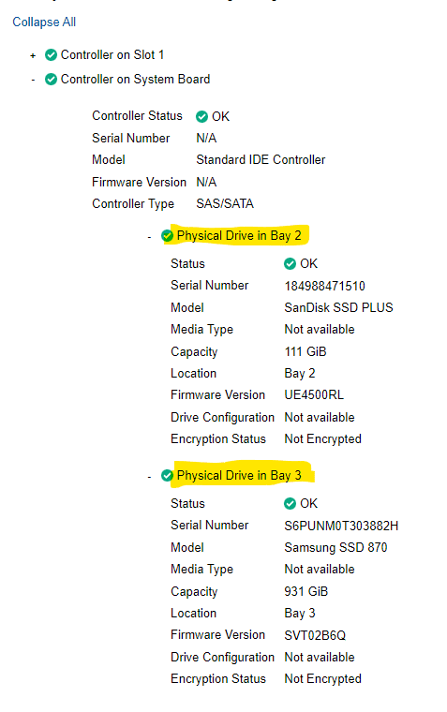
Task: Click Bay 2 Media Type Not available value
Action: 320,330
